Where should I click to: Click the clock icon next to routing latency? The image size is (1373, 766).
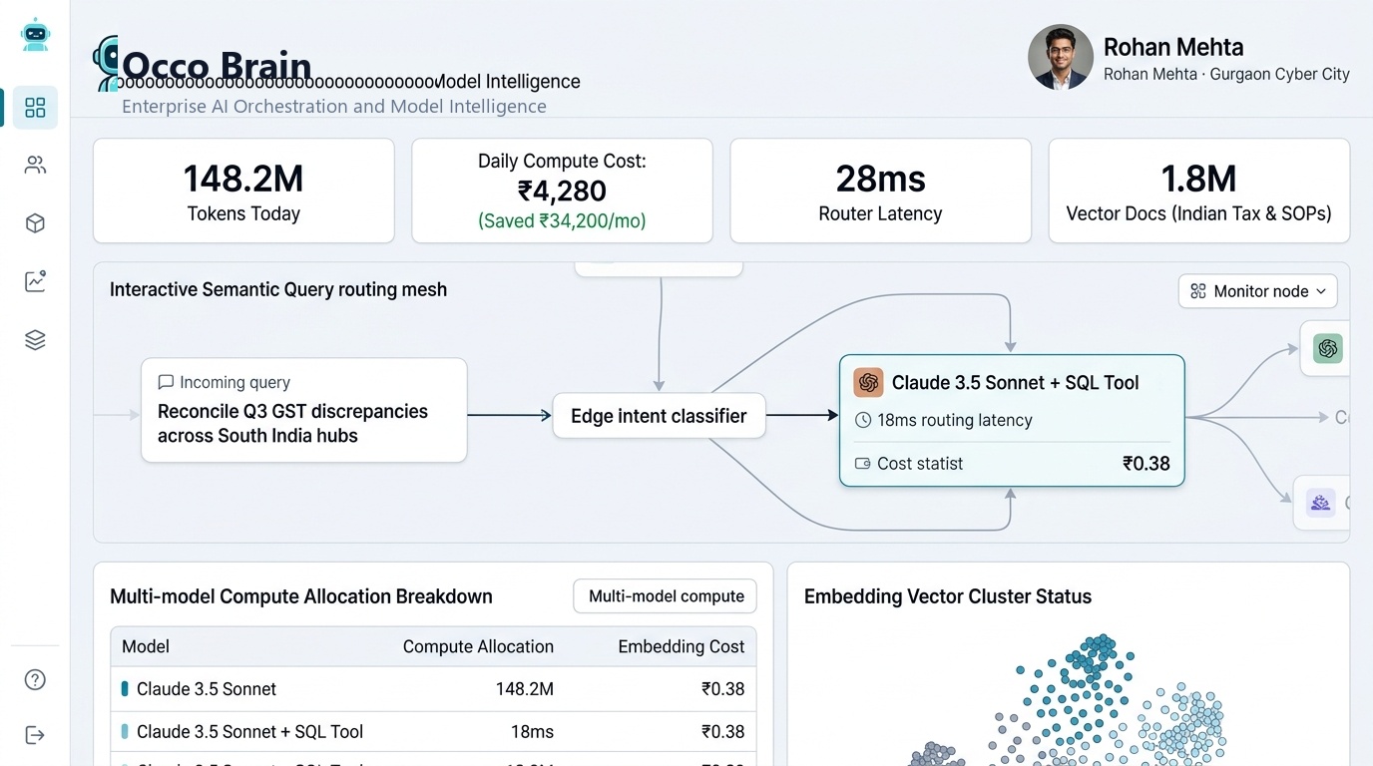click(x=863, y=421)
